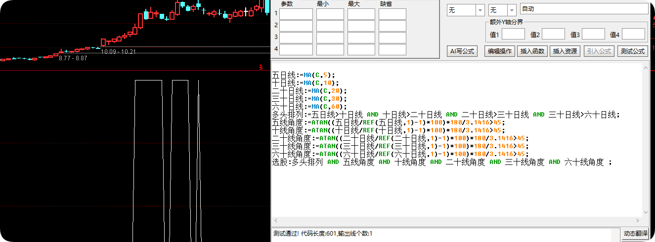Click the 缺省 column header
Image resolution: width=655 pixels, height=242 pixels.
pos(387,4)
